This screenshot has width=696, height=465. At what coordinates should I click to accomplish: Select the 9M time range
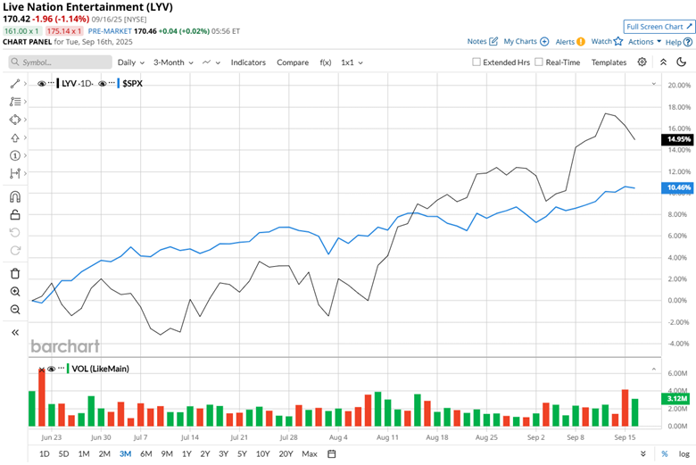pyautogui.click(x=167, y=454)
